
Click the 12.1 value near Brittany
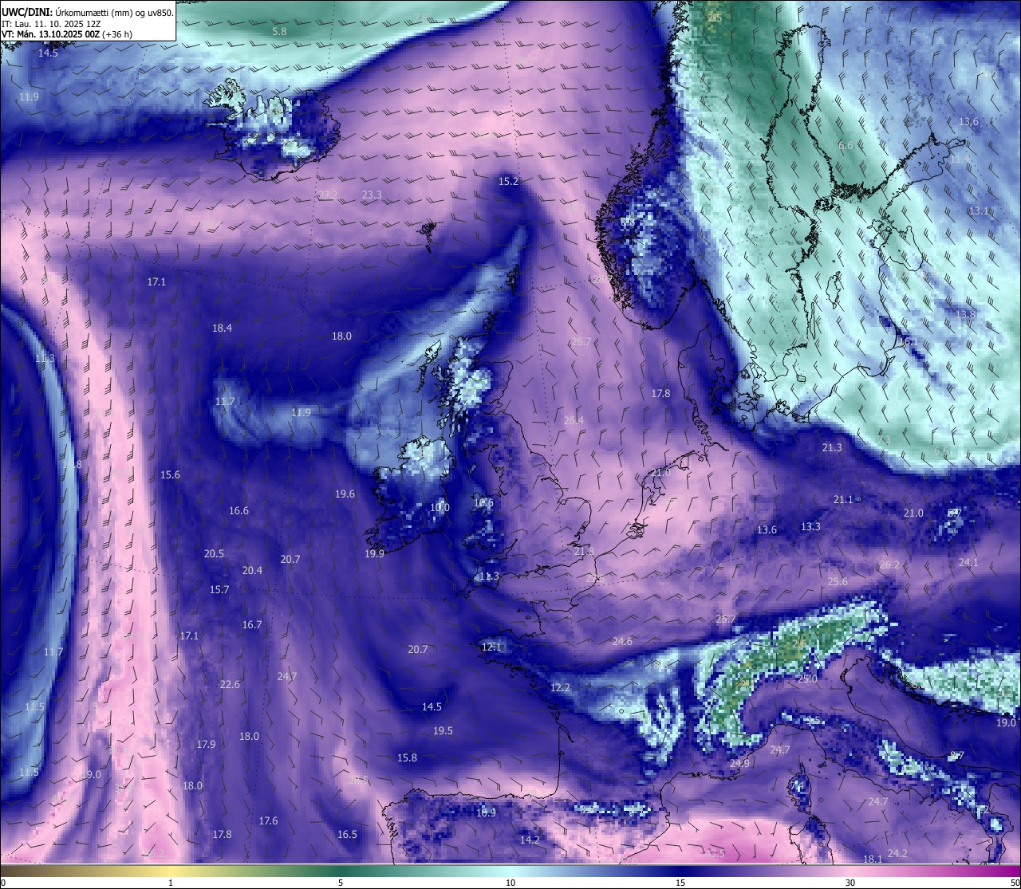click(491, 647)
